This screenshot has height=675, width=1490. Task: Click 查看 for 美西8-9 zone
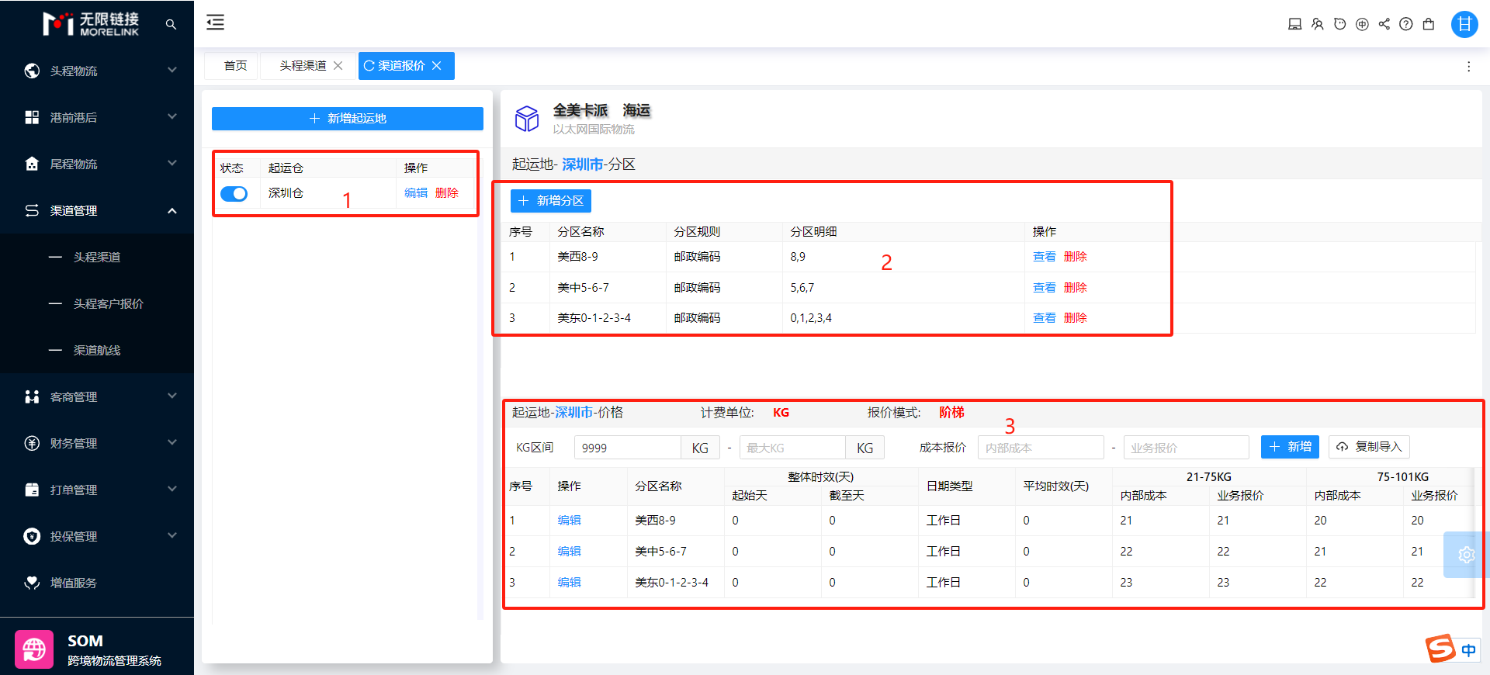[x=1045, y=257]
